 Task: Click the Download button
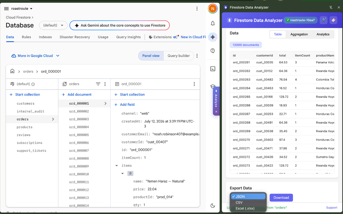tap(281, 198)
